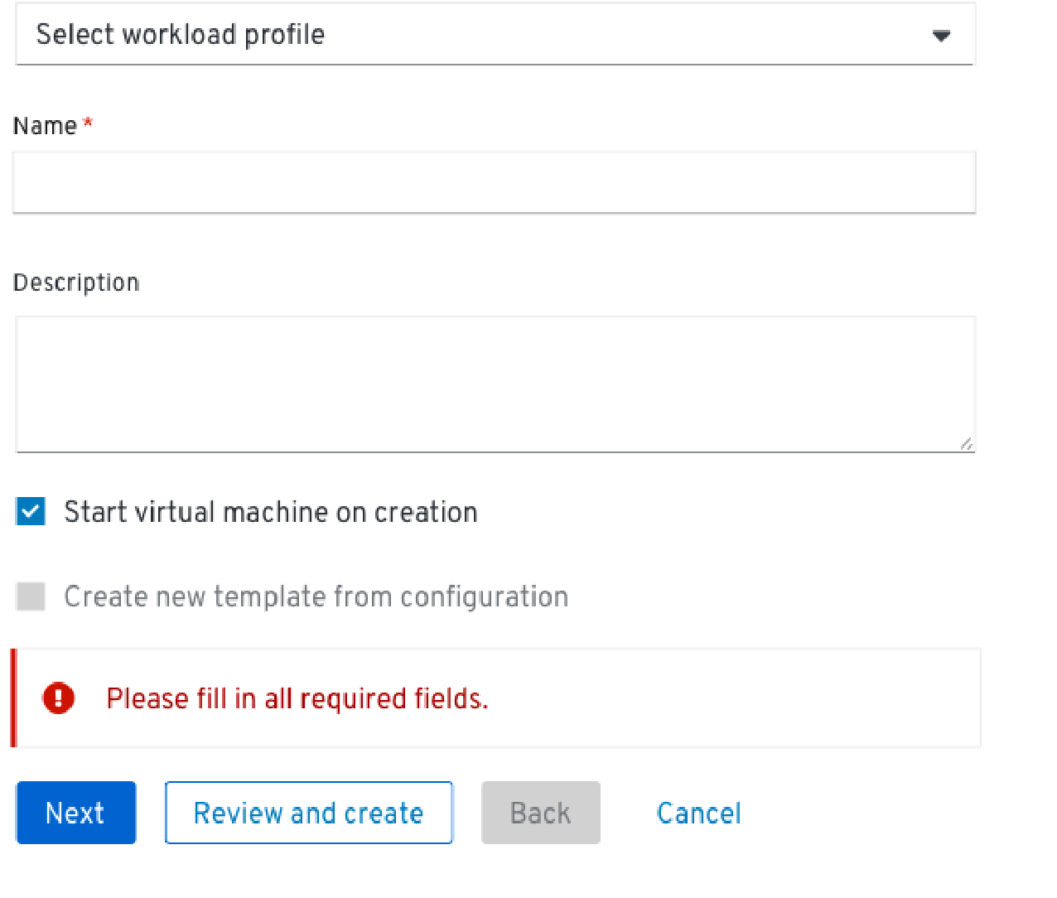This screenshot has height=898, width=1057.
Task: Uncheck Start virtual machine on creation checkbox
Action: point(31,512)
